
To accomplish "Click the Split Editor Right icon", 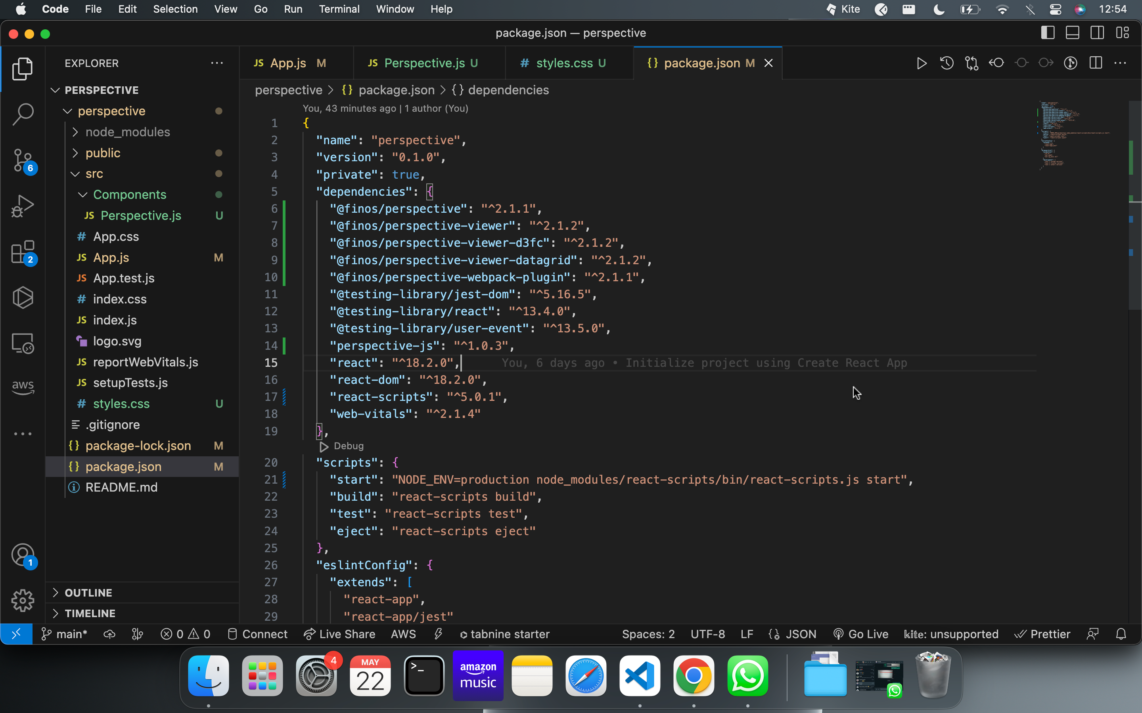I will coord(1096,63).
